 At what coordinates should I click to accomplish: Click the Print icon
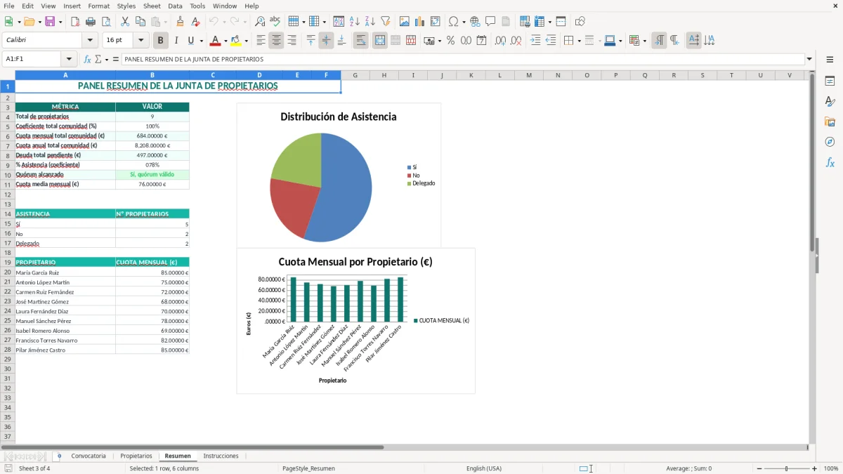click(x=91, y=22)
